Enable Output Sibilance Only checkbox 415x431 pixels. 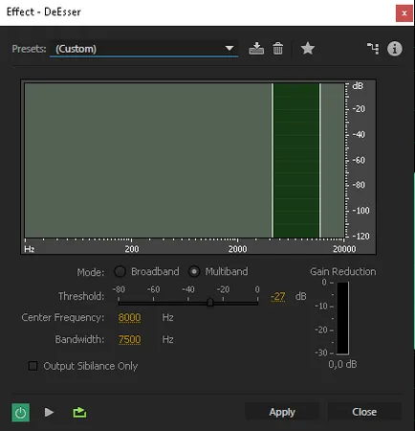33,366
